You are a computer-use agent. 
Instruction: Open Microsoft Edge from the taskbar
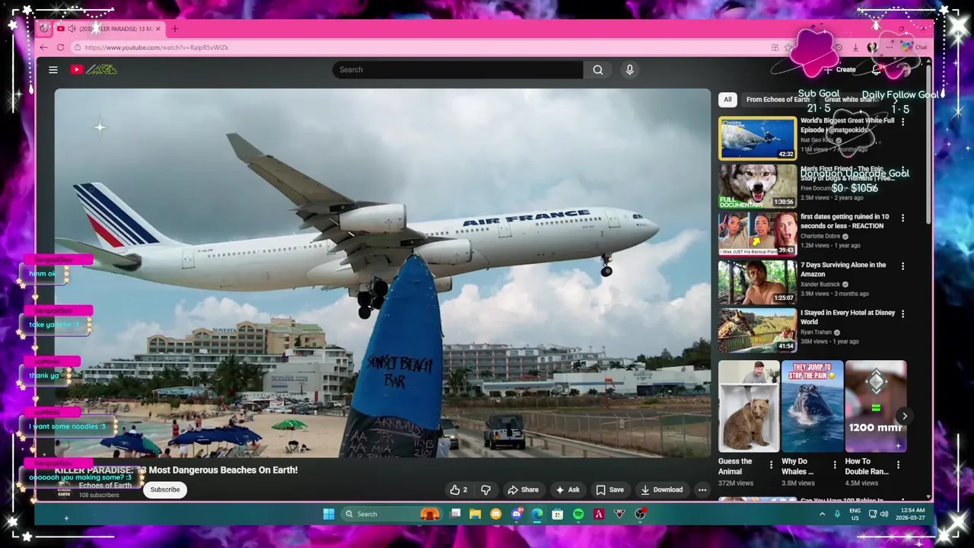(537, 514)
